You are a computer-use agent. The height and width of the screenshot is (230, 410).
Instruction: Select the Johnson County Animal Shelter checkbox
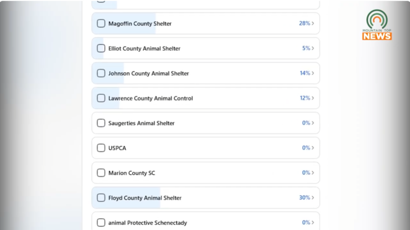tap(101, 73)
